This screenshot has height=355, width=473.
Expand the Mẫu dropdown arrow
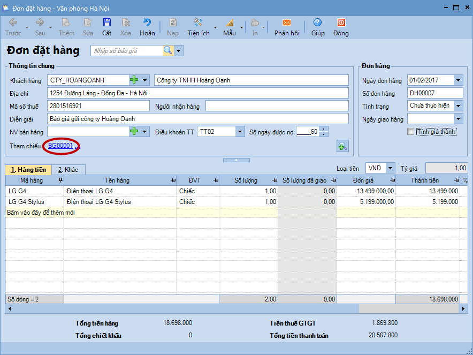(x=241, y=27)
